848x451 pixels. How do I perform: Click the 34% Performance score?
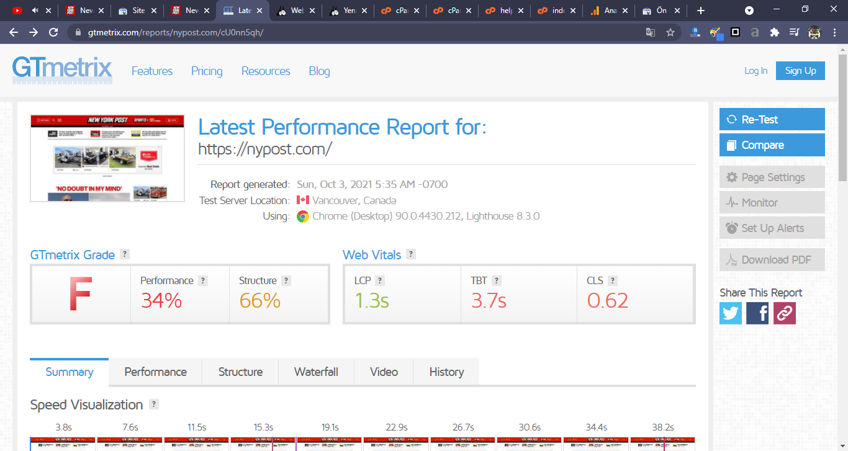[x=161, y=301]
